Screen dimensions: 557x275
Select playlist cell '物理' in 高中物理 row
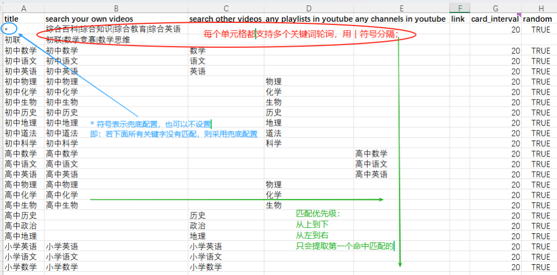(x=309, y=185)
